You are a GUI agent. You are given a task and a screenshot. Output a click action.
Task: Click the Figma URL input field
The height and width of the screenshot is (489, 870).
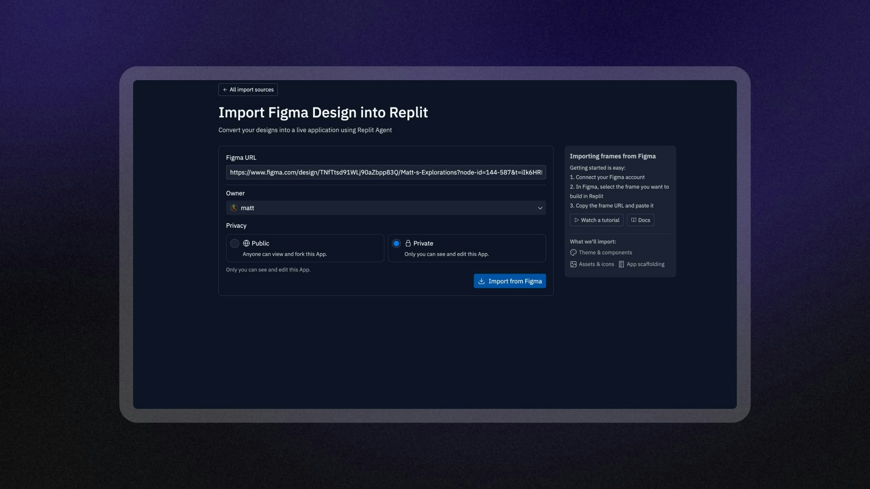pos(386,172)
